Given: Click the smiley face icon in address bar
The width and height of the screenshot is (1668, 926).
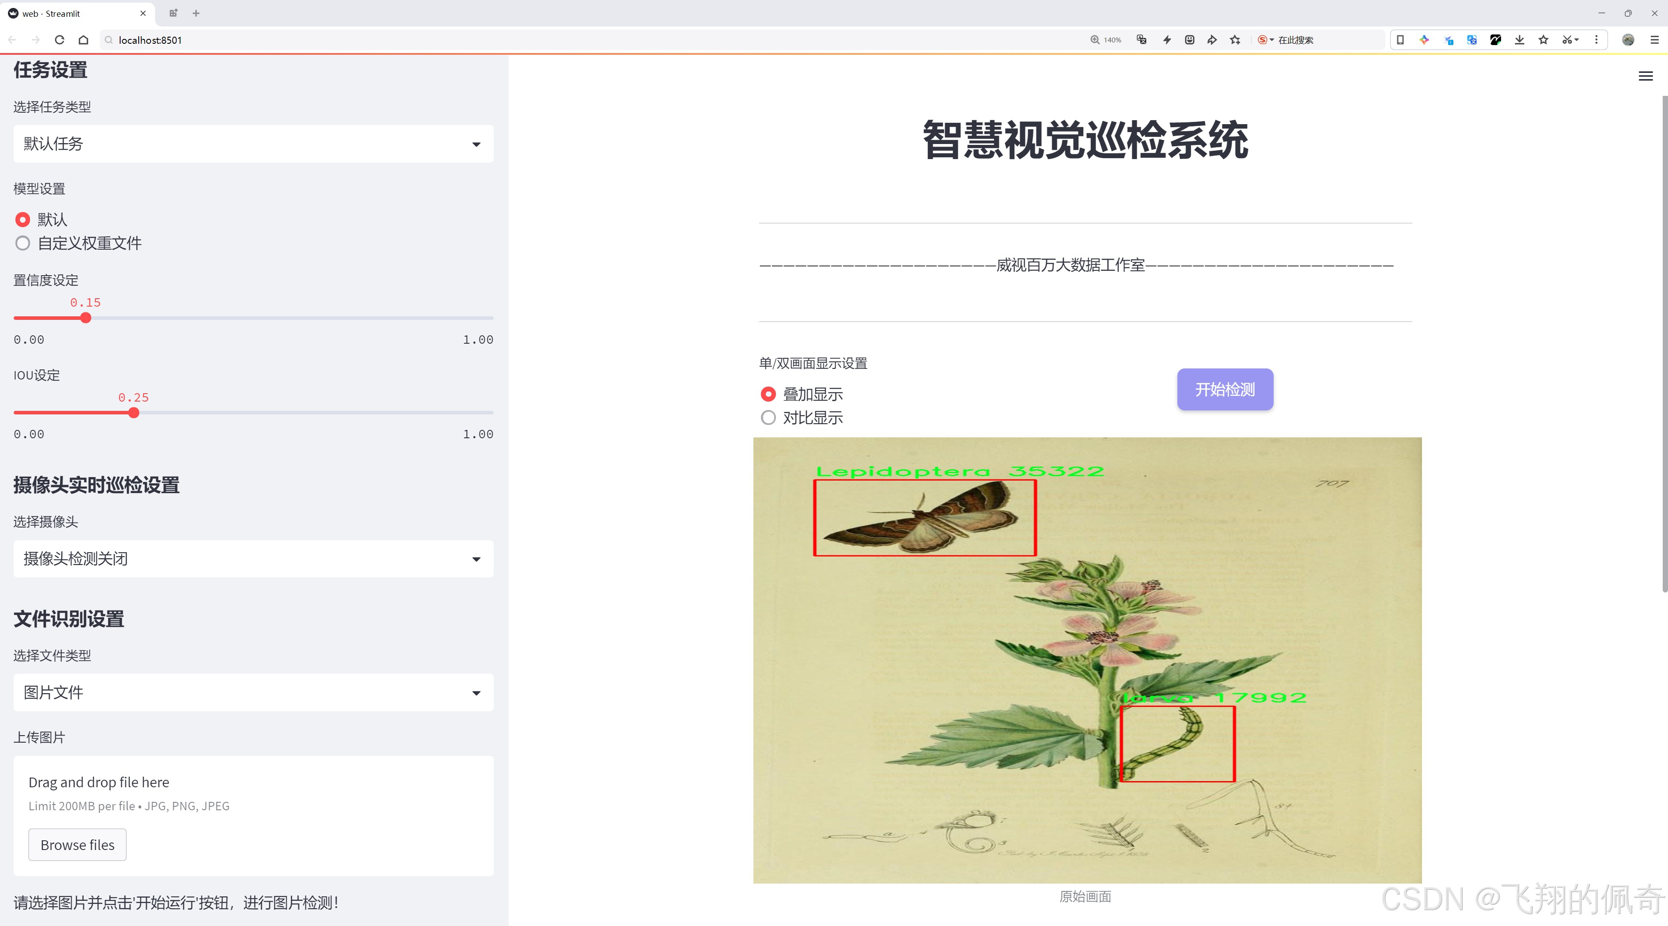Looking at the screenshot, I should [1189, 40].
